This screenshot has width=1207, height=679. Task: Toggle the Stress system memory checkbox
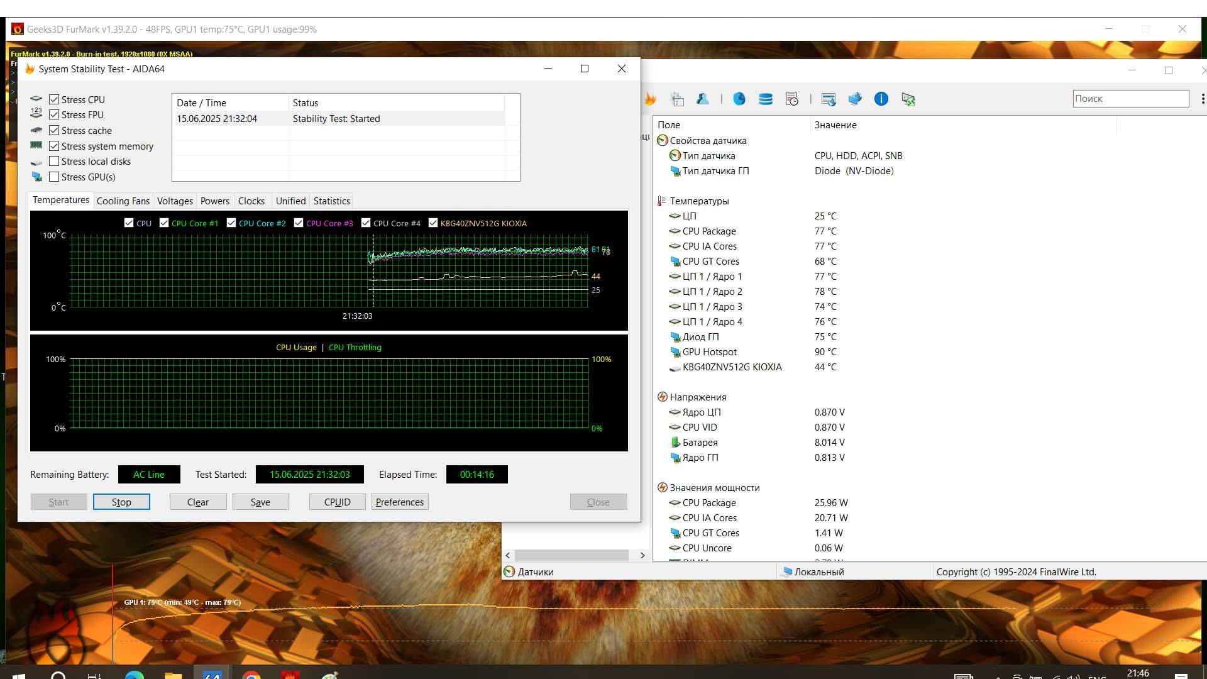(54, 146)
